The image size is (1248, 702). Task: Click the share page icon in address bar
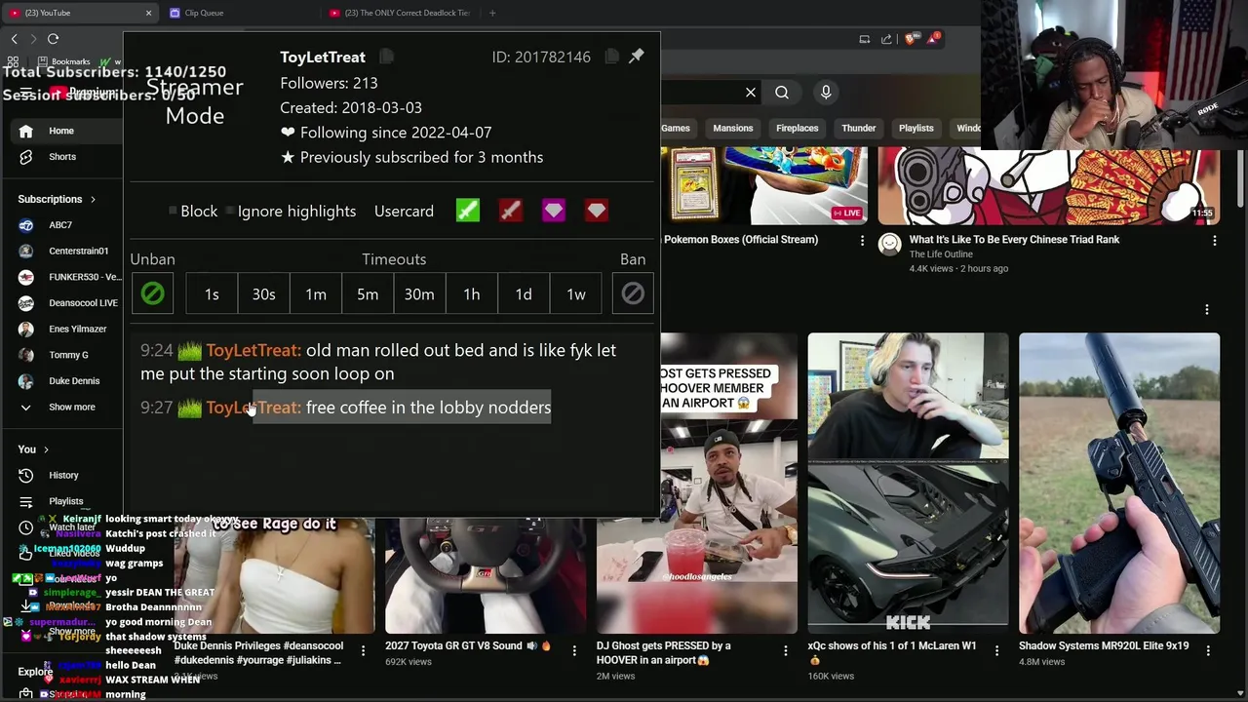point(886,39)
